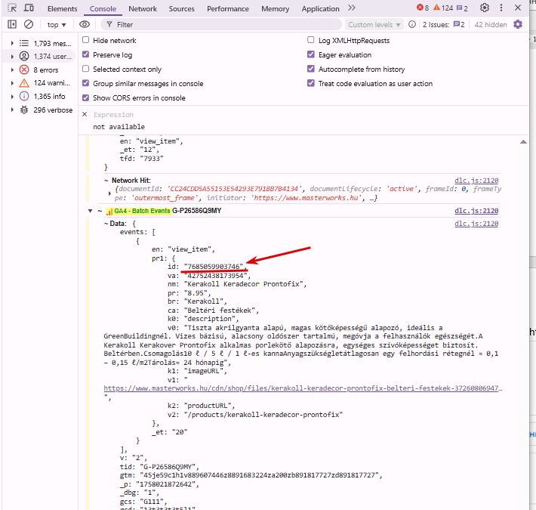This screenshot has width=536, height=510.
Task: Open the Network tab
Action: [x=143, y=8]
